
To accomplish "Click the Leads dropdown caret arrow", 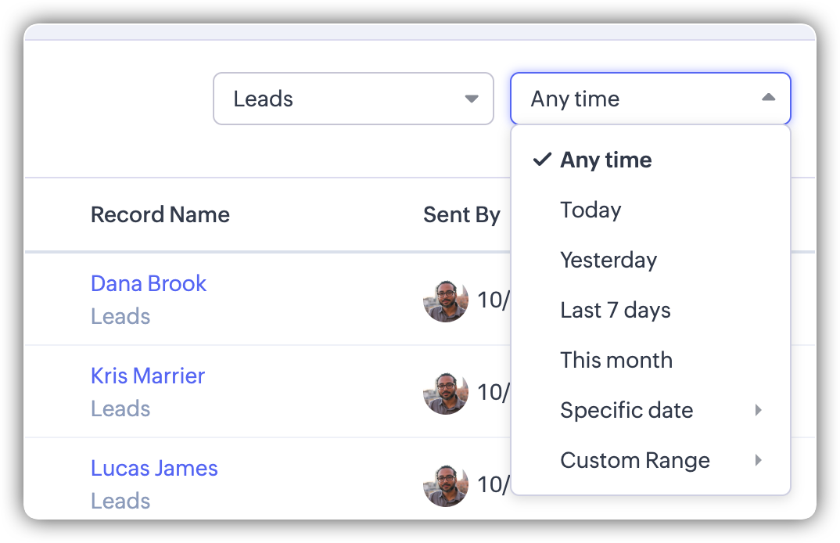I will (472, 99).
